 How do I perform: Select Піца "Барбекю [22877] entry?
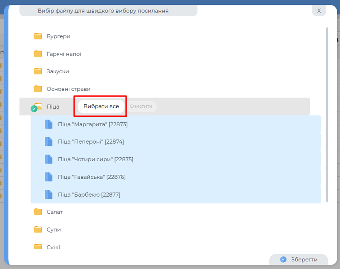pyautogui.click(x=89, y=194)
